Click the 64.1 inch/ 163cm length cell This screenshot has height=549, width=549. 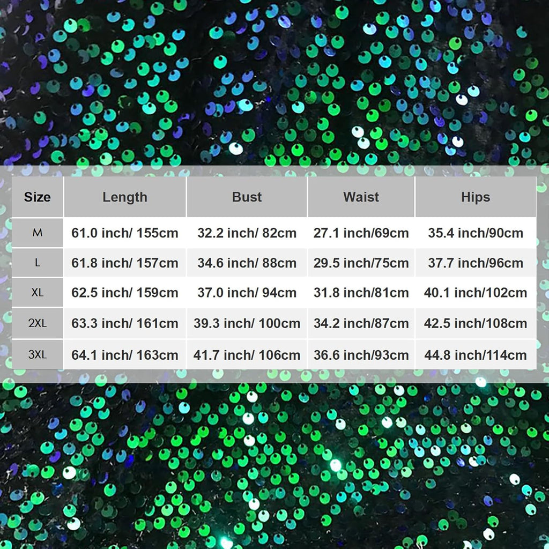[x=125, y=354]
